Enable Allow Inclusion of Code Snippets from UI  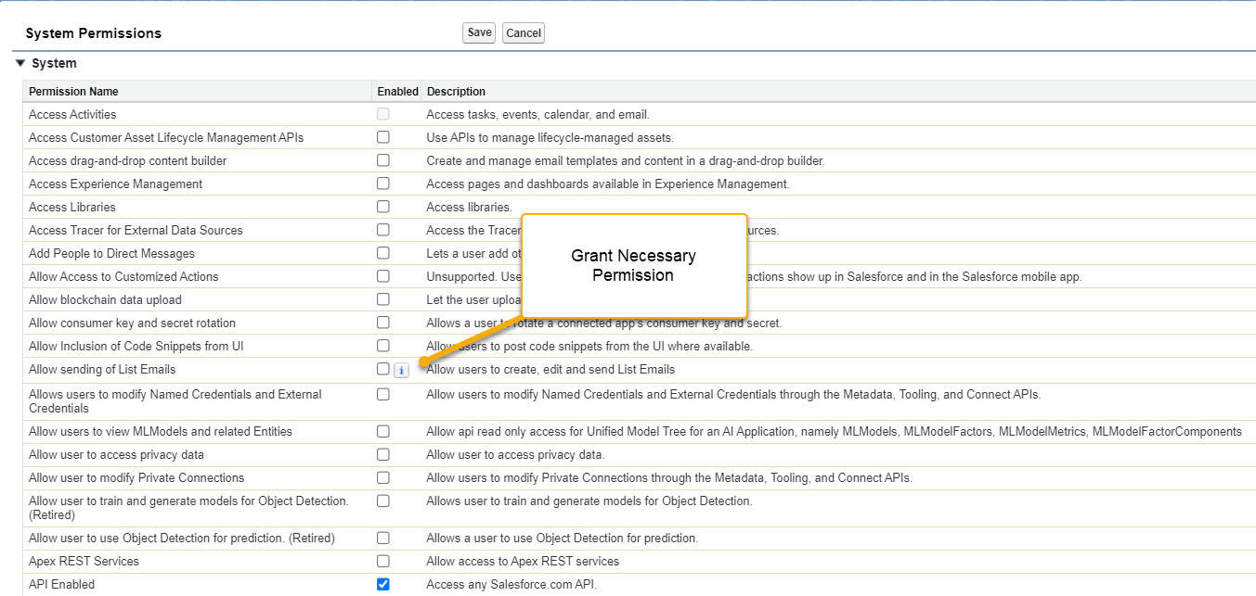(382, 345)
